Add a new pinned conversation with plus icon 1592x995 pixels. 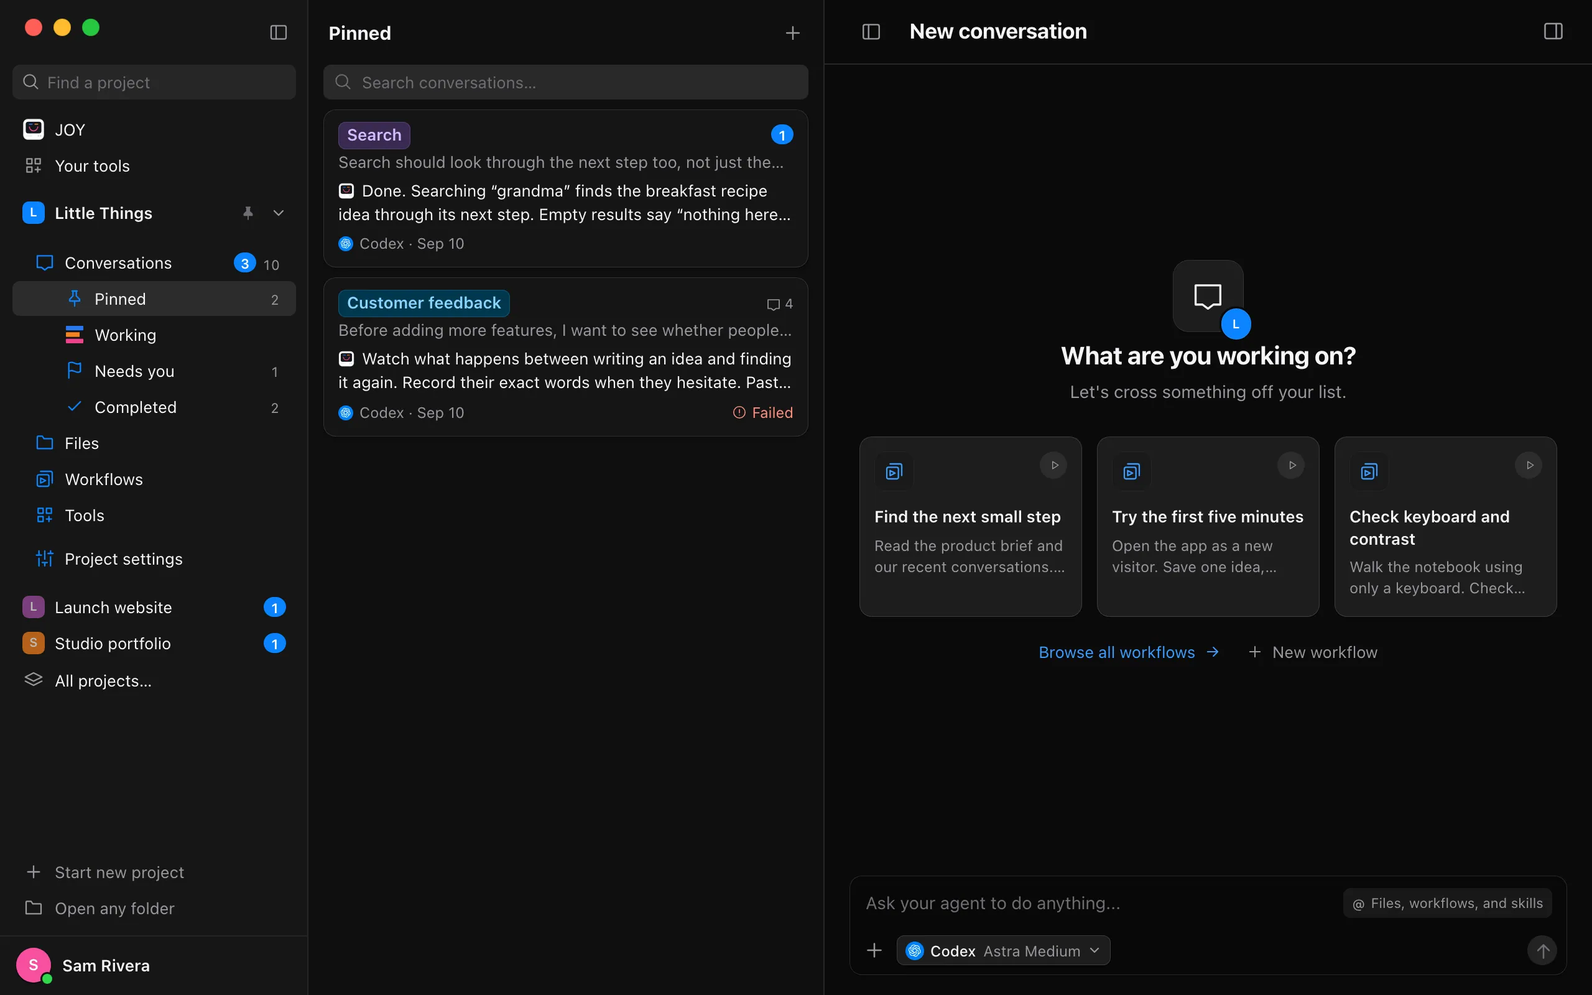click(x=793, y=33)
